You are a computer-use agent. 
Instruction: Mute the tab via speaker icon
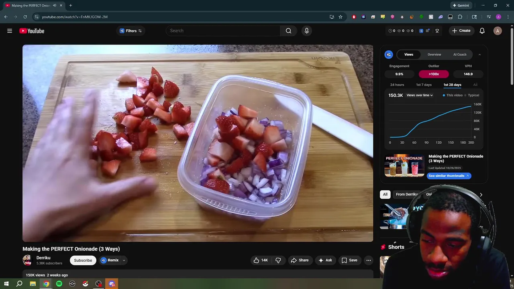(x=55, y=6)
